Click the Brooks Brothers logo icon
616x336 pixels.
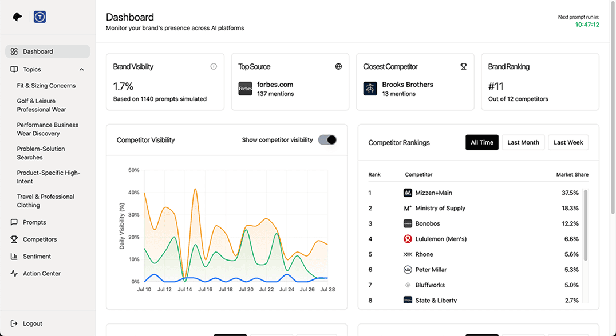tap(370, 89)
